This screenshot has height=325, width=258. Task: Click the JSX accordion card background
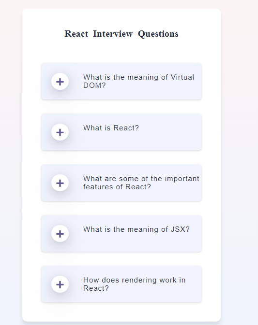(x=121, y=234)
